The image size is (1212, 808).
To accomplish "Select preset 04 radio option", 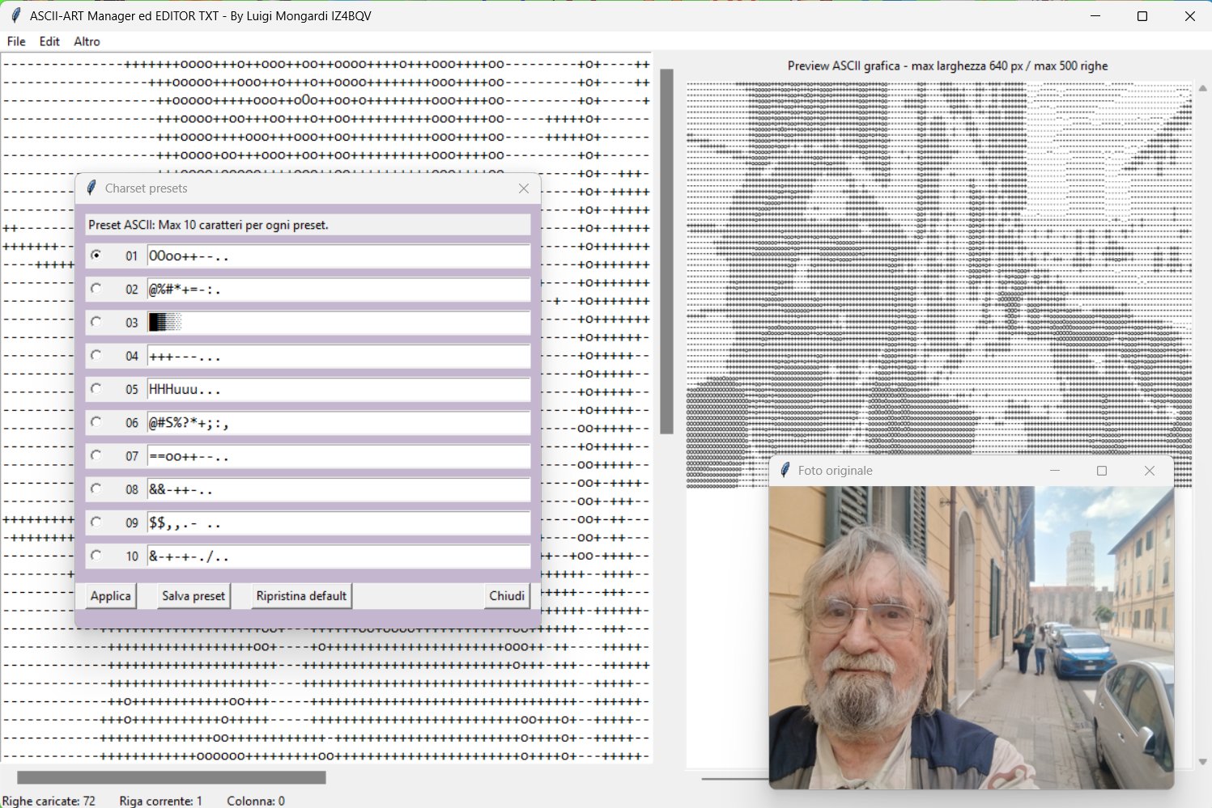I will (96, 355).
